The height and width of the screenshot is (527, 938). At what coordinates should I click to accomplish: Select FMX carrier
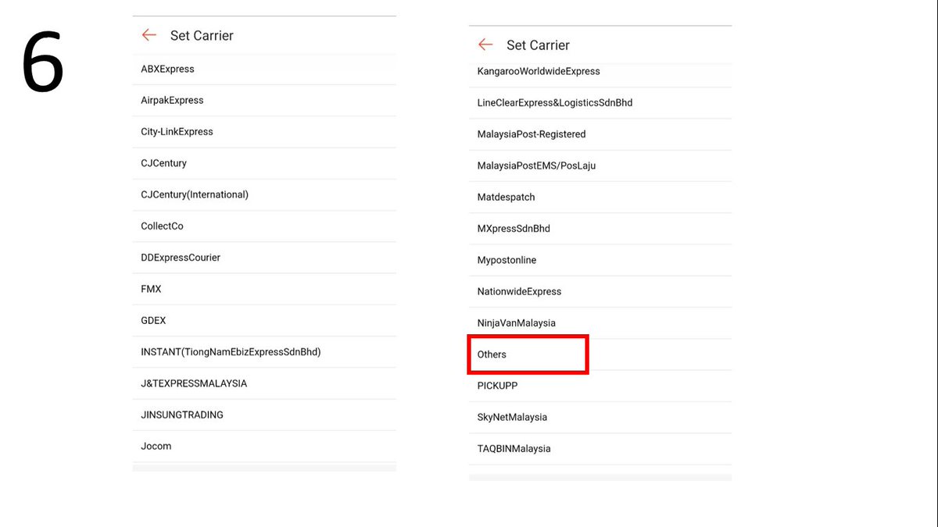pos(264,289)
